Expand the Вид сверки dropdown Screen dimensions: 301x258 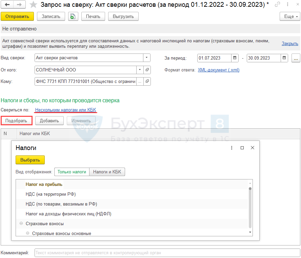(147, 58)
